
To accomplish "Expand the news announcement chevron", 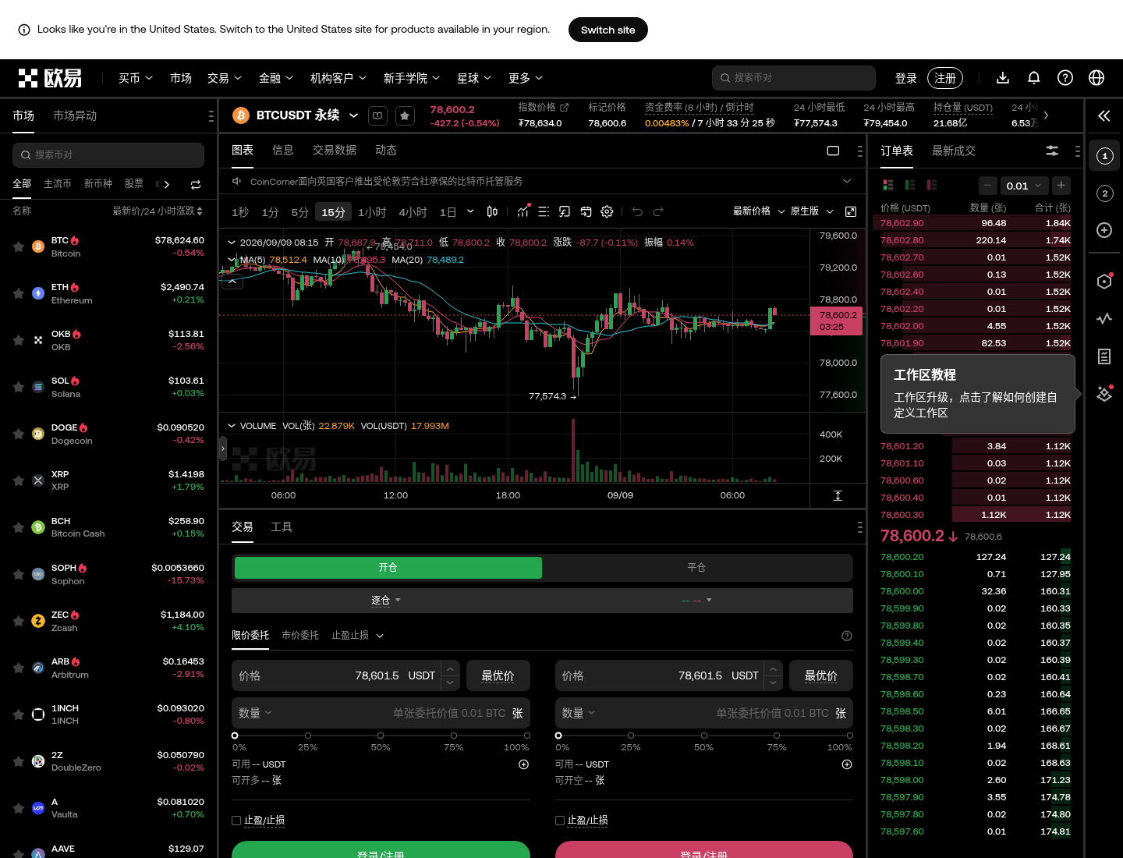I will [x=847, y=182].
